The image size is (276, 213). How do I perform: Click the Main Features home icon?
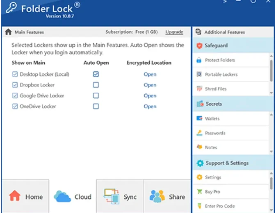coord(8,32)
